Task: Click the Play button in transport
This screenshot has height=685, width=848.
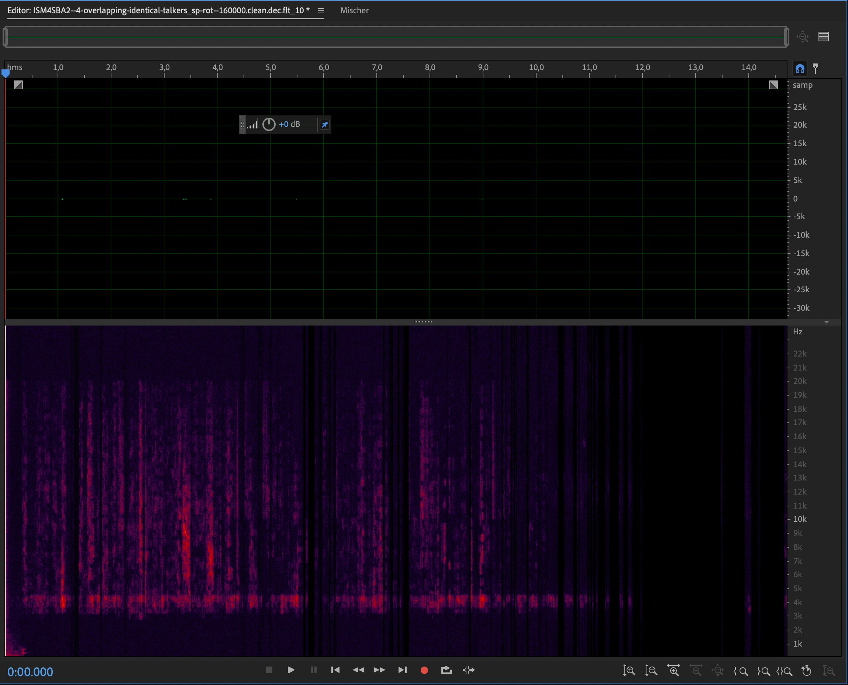Action: (x=291, y=670)
